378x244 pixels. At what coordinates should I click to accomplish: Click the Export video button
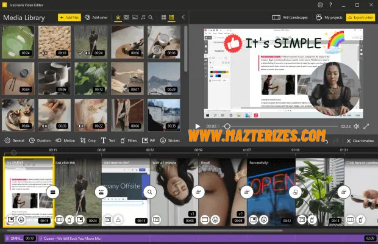361,17
